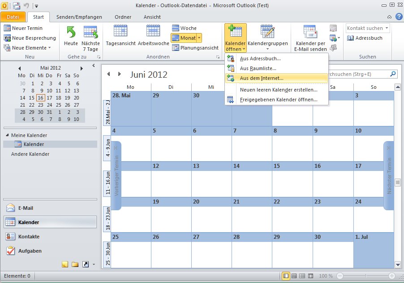
Task: Enable the Planungsansicht view
Action: click(x=195, y=48)
